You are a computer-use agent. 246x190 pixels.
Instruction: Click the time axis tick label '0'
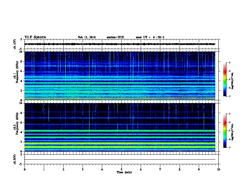(x=25, y=170)
